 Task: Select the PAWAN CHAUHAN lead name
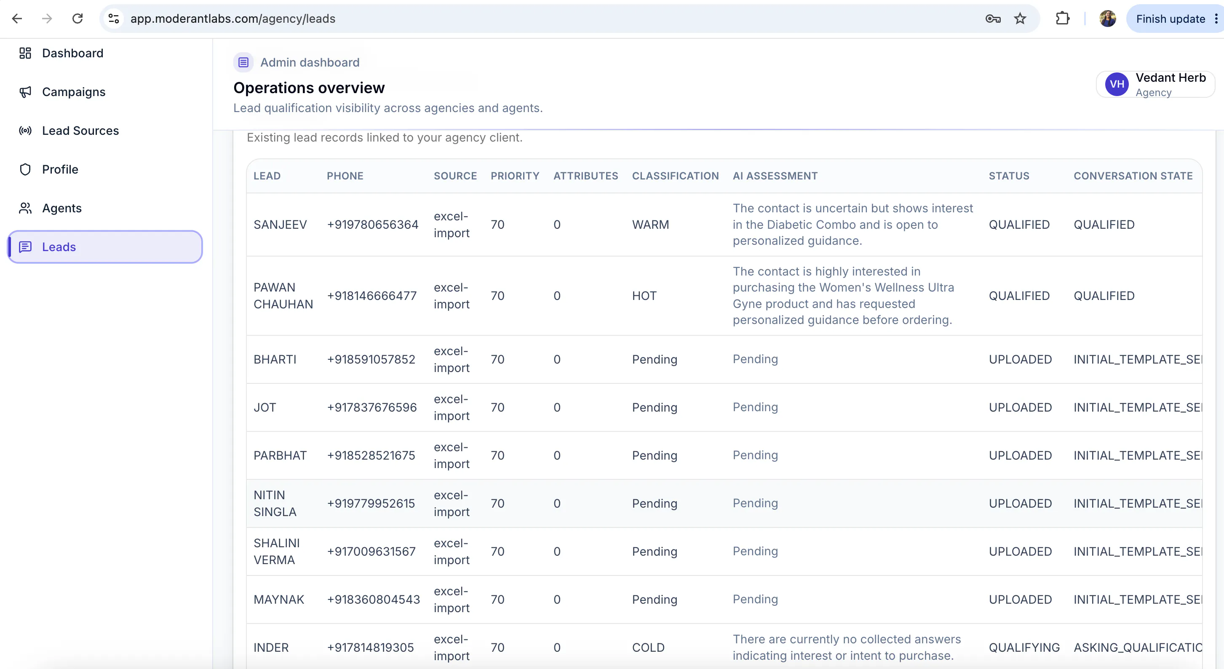[283, 296]
